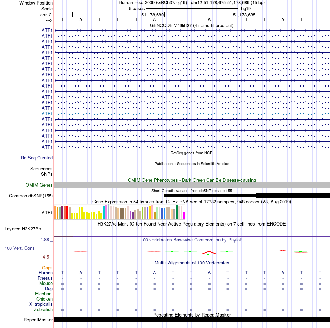
Task: Click the 4.88 PhyloP upper scale value
Action: [x=44, y=240]
